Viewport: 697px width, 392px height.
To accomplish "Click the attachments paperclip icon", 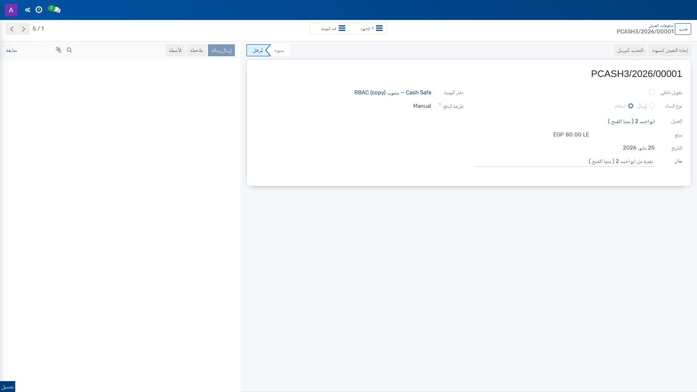I will point(58,50).
